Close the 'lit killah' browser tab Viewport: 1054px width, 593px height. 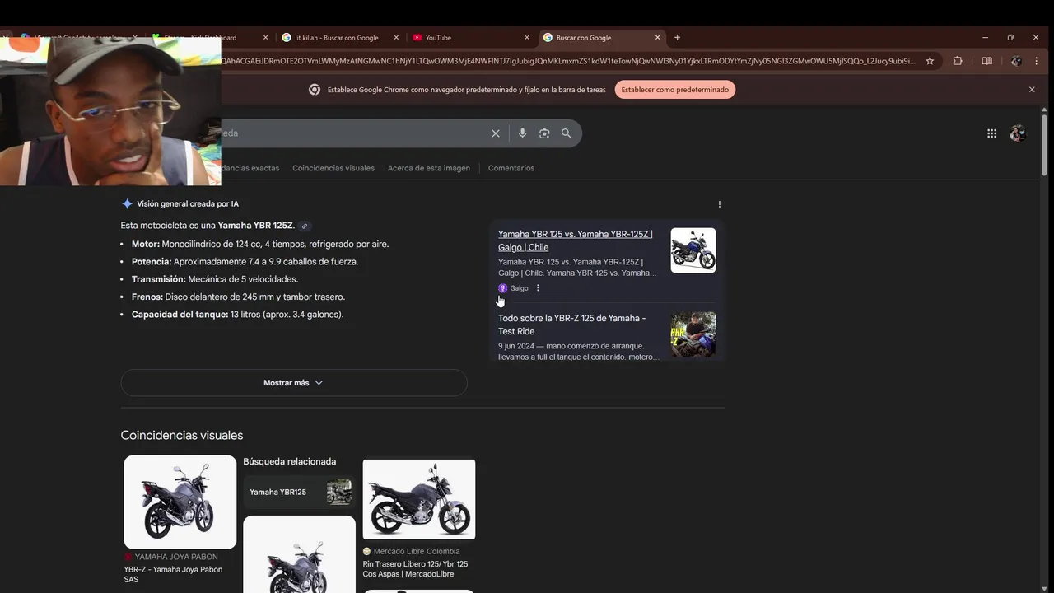tap(396, 37)
